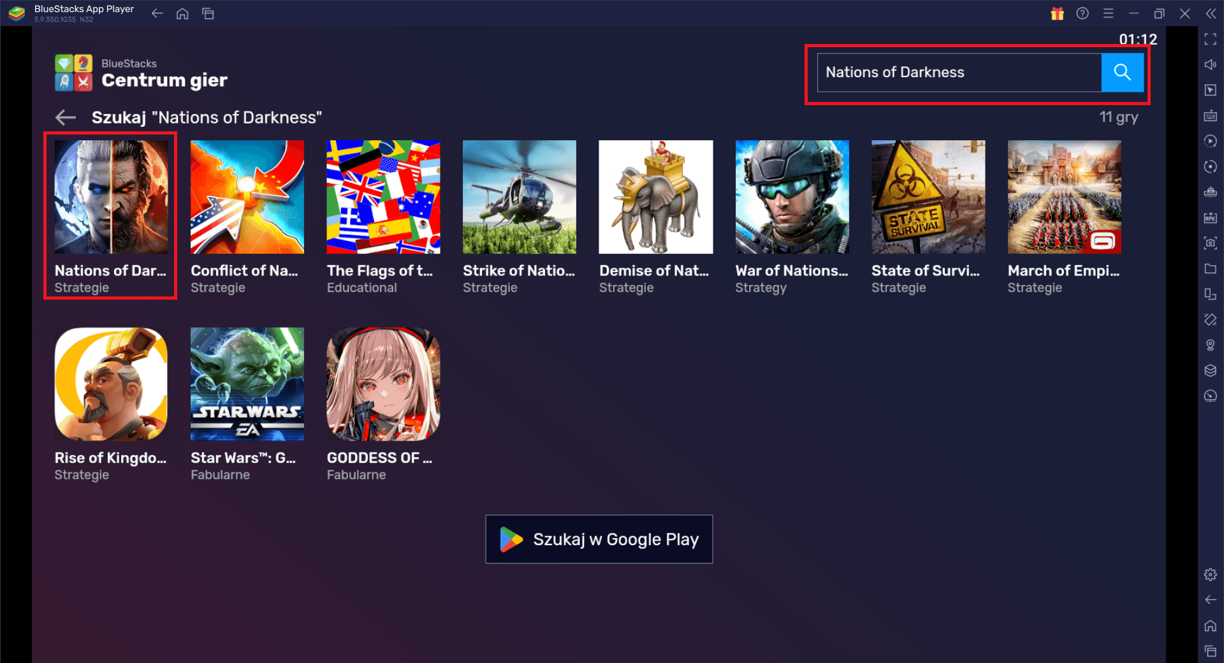Click the memory trim sidebar icon
1224x663 pixels.
pos(1211,192)
